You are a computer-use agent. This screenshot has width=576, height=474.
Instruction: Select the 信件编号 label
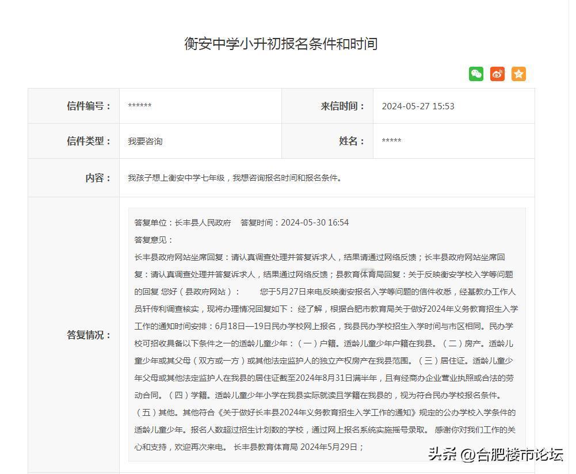coord(89,106)
